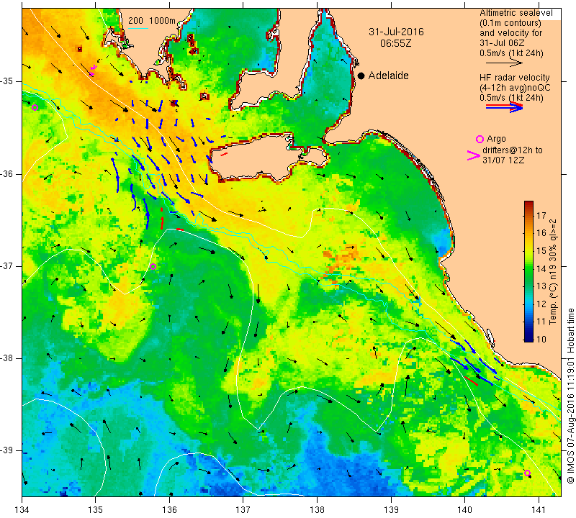576x518 pixels.
Task: Click the 'drifters@12h to' legend text
Action: click(x=513, y=150)
